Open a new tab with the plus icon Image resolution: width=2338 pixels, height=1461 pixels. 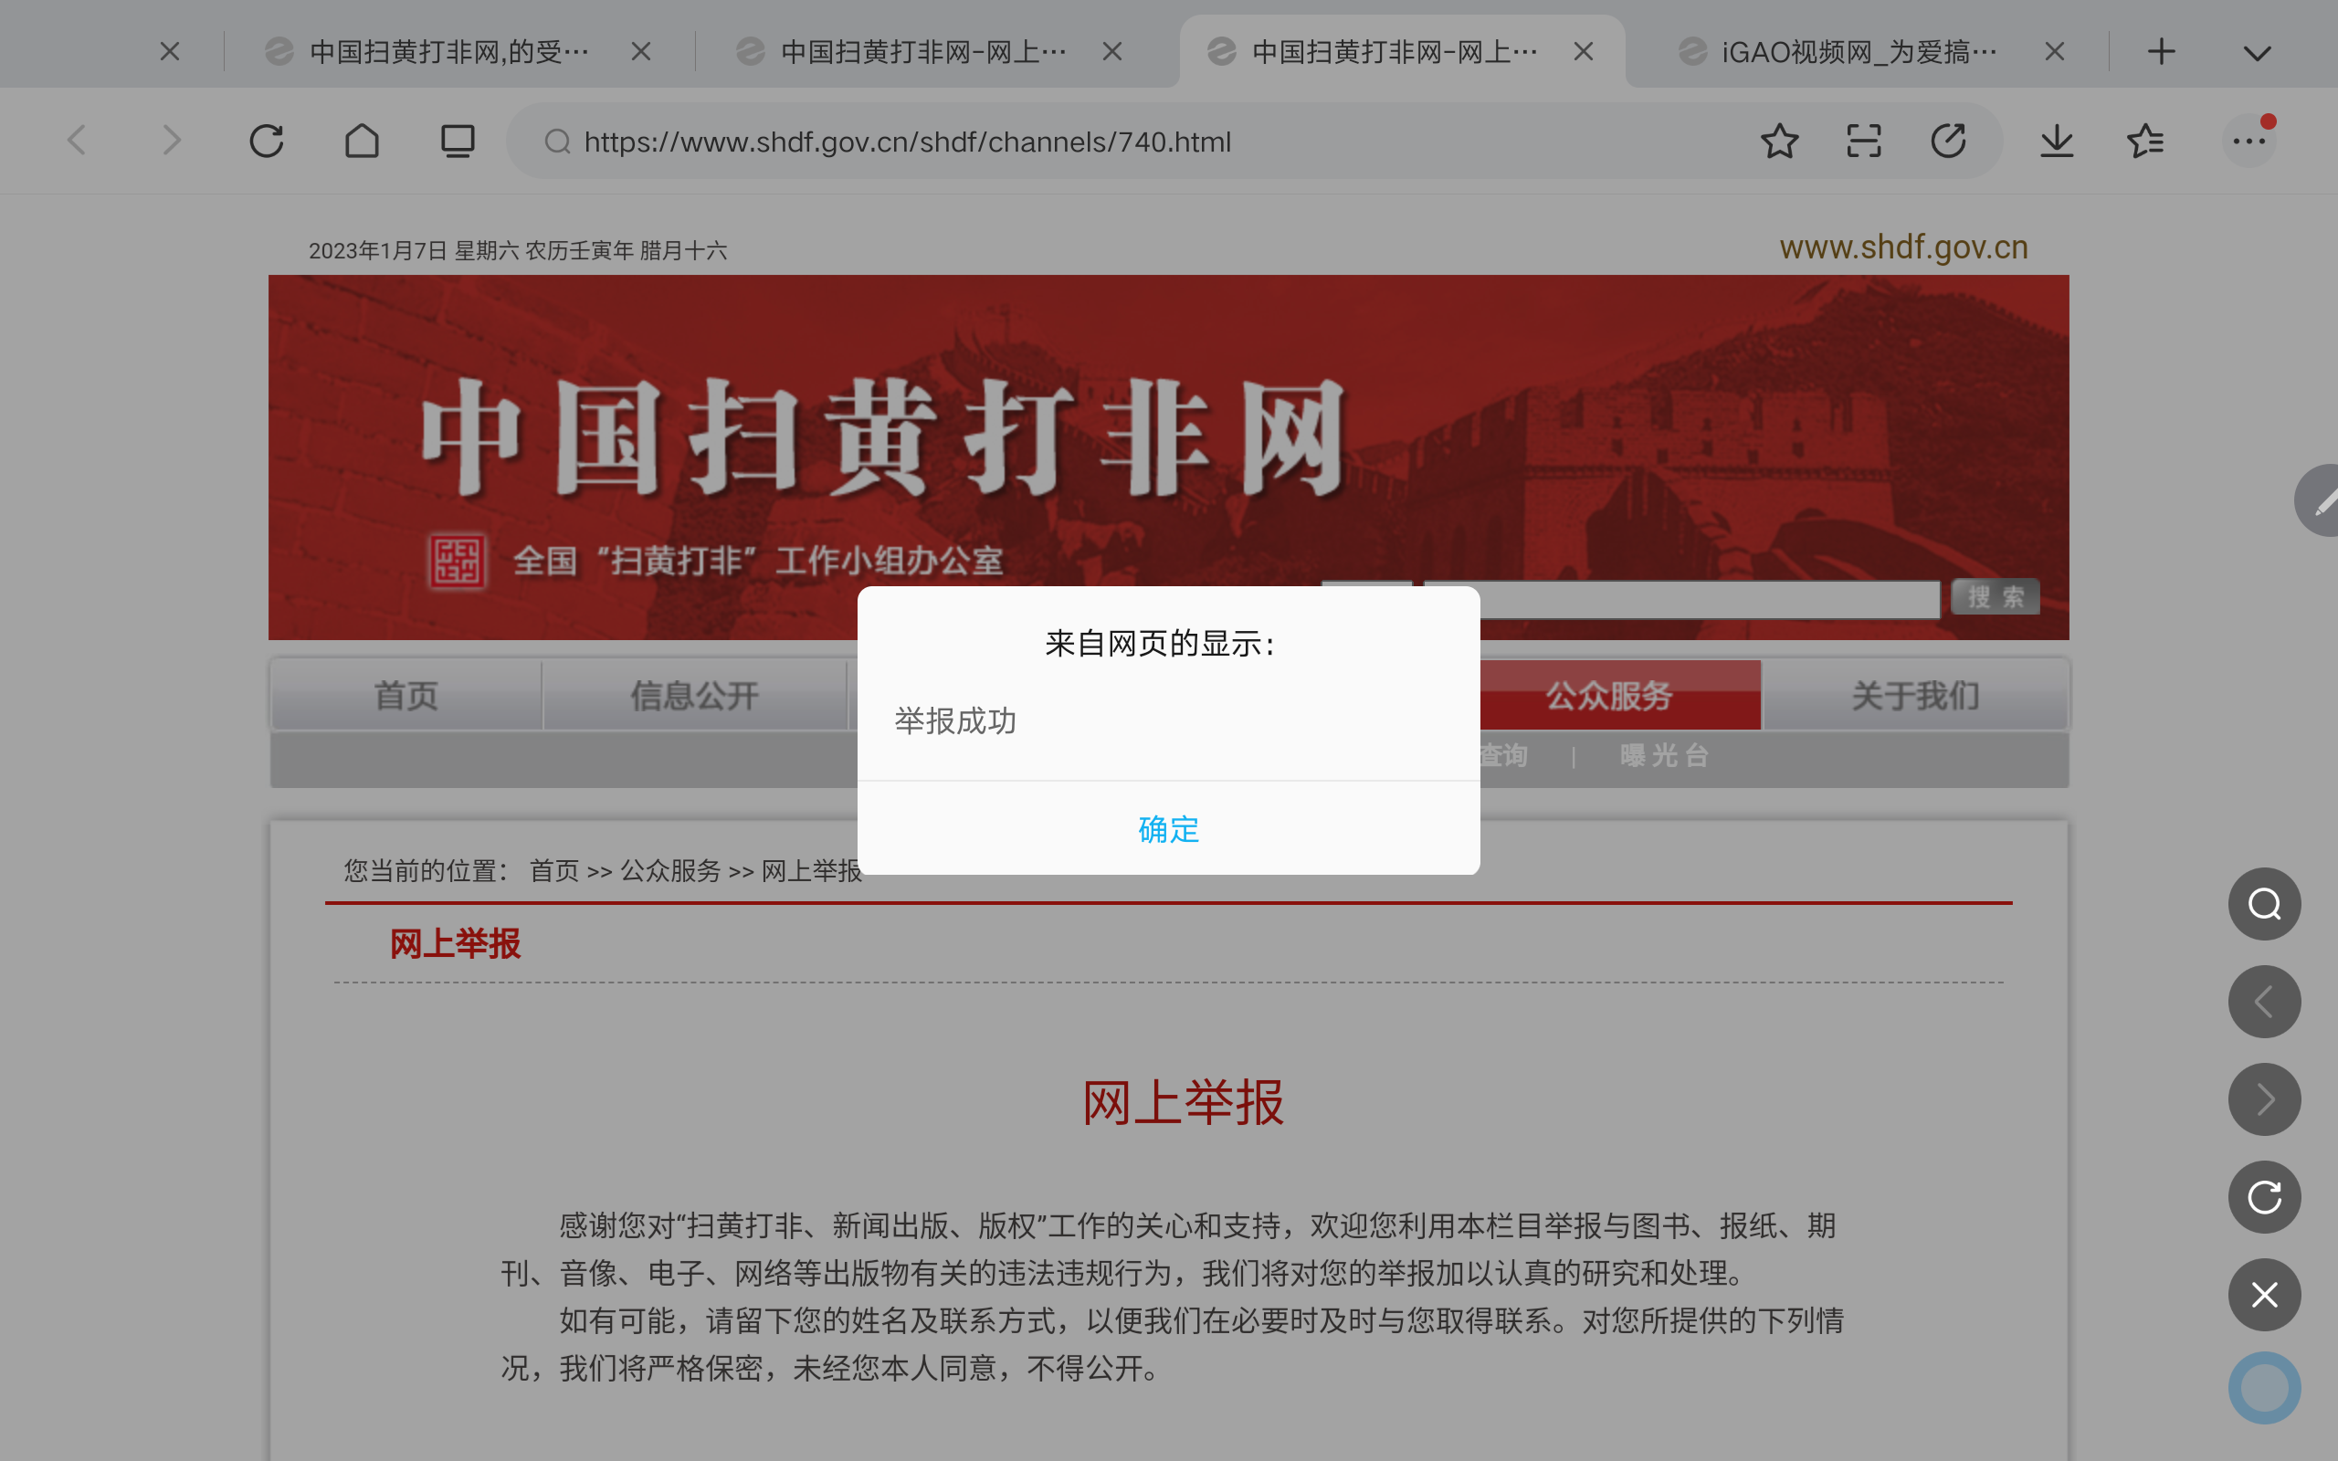[x=2162, y=51]
